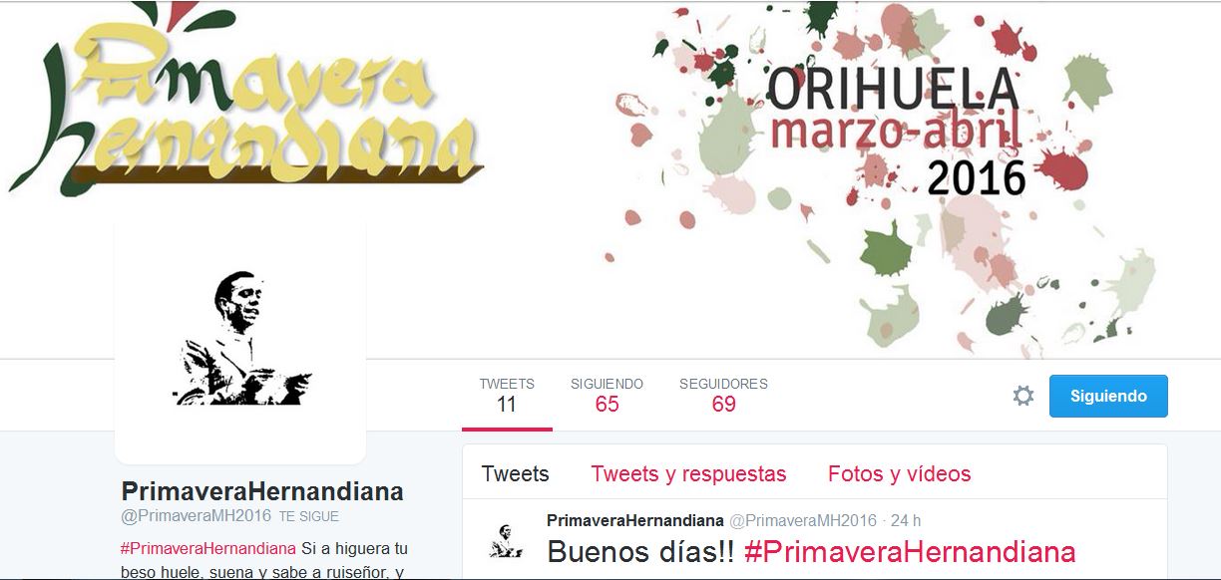
Task: Click the small avatar beside the tweet
Action: click(506, 539)
